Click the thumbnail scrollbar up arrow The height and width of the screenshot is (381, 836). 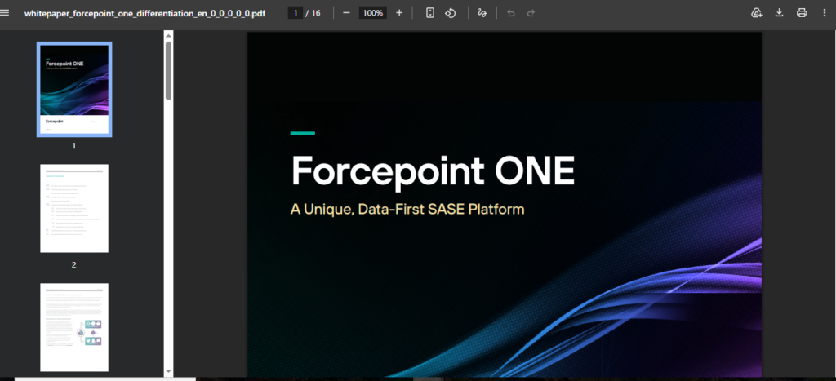[168, 36]
